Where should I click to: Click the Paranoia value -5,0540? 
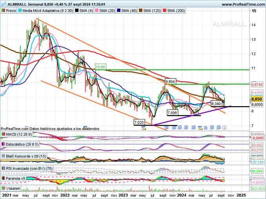point(257,182)
